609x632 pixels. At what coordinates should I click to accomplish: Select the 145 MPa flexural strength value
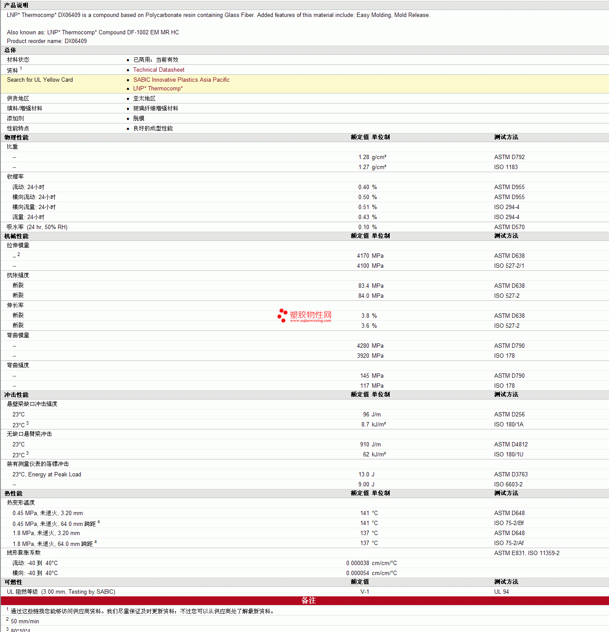(372, 376)
